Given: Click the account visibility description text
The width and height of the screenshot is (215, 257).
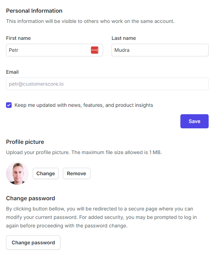Looking at the screenshot, I should (x=90, y=21).
